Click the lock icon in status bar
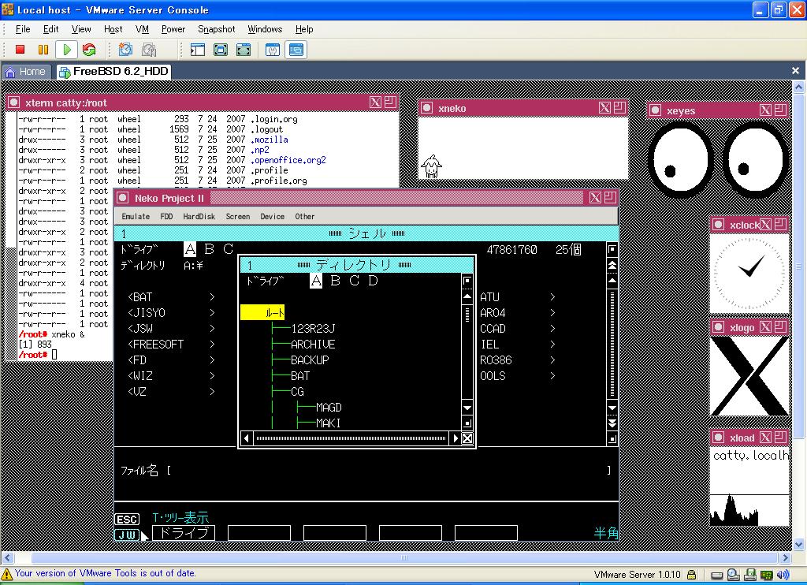807x585 pixels. [x=692, y=575]
